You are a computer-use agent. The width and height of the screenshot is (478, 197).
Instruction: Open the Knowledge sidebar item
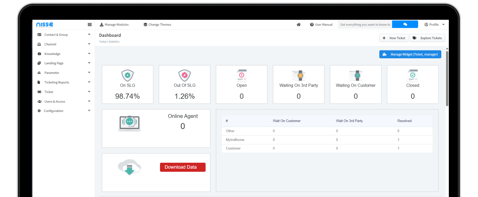pyautogui.click(x=52, y=54)
